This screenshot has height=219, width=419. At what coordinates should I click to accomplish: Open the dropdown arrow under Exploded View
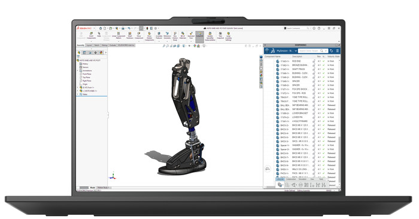click(191, 41)
